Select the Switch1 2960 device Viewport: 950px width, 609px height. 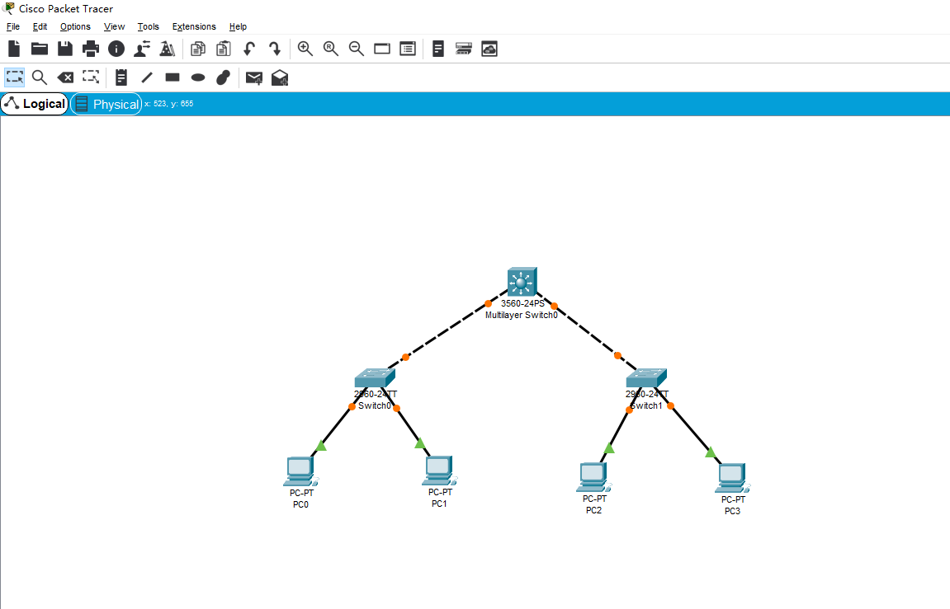pos(646,378)
